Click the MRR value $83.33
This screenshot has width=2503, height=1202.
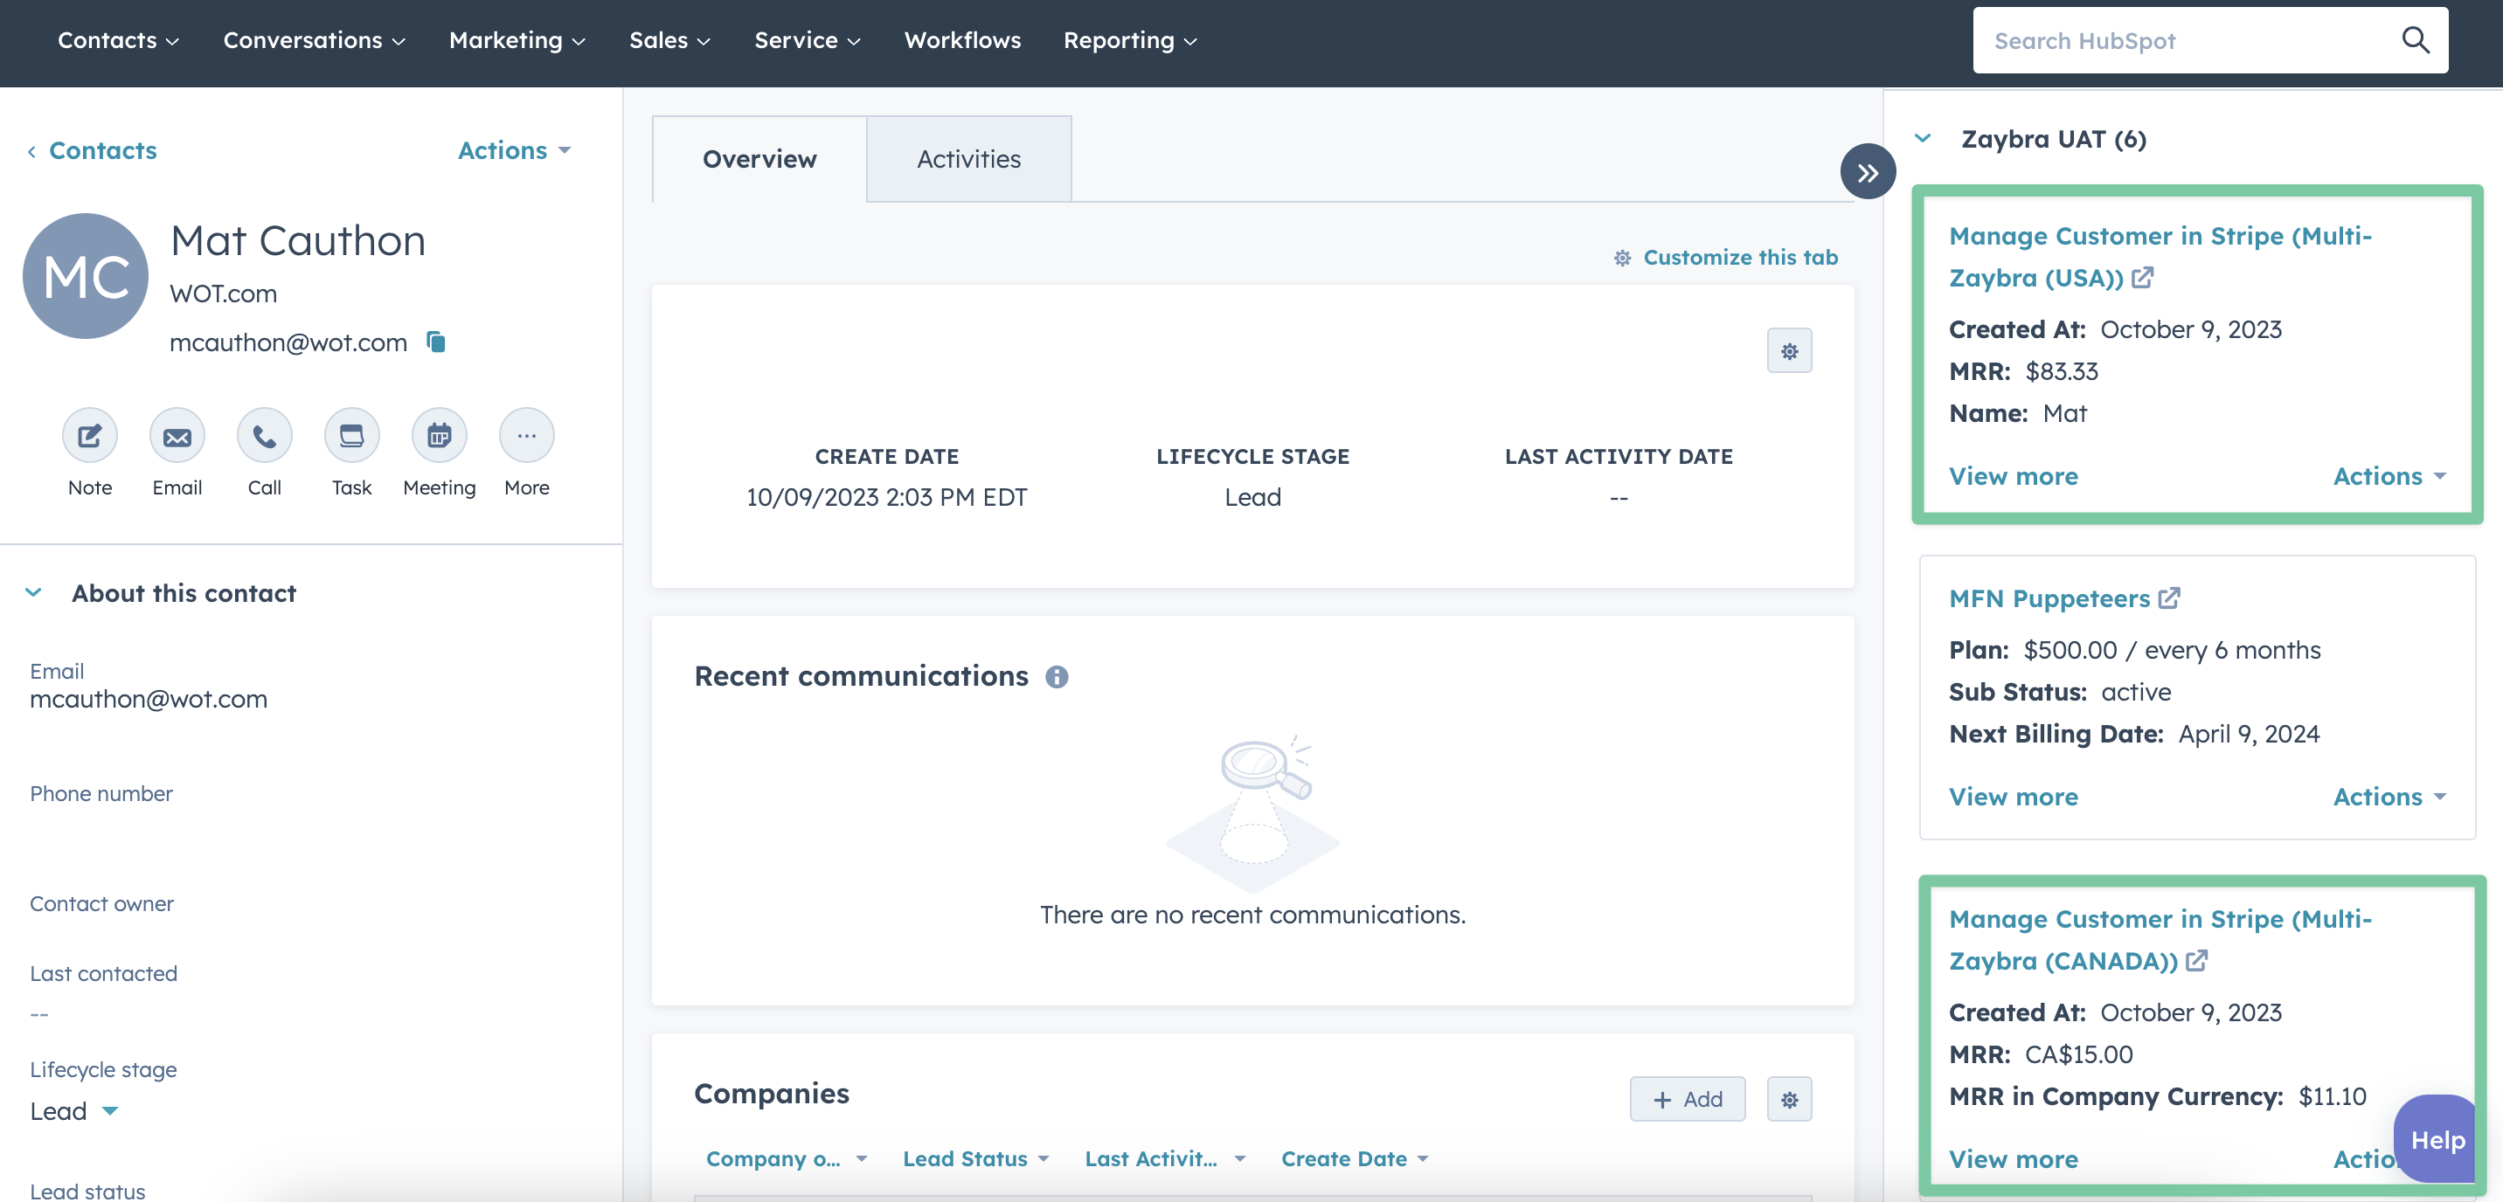2061,371
